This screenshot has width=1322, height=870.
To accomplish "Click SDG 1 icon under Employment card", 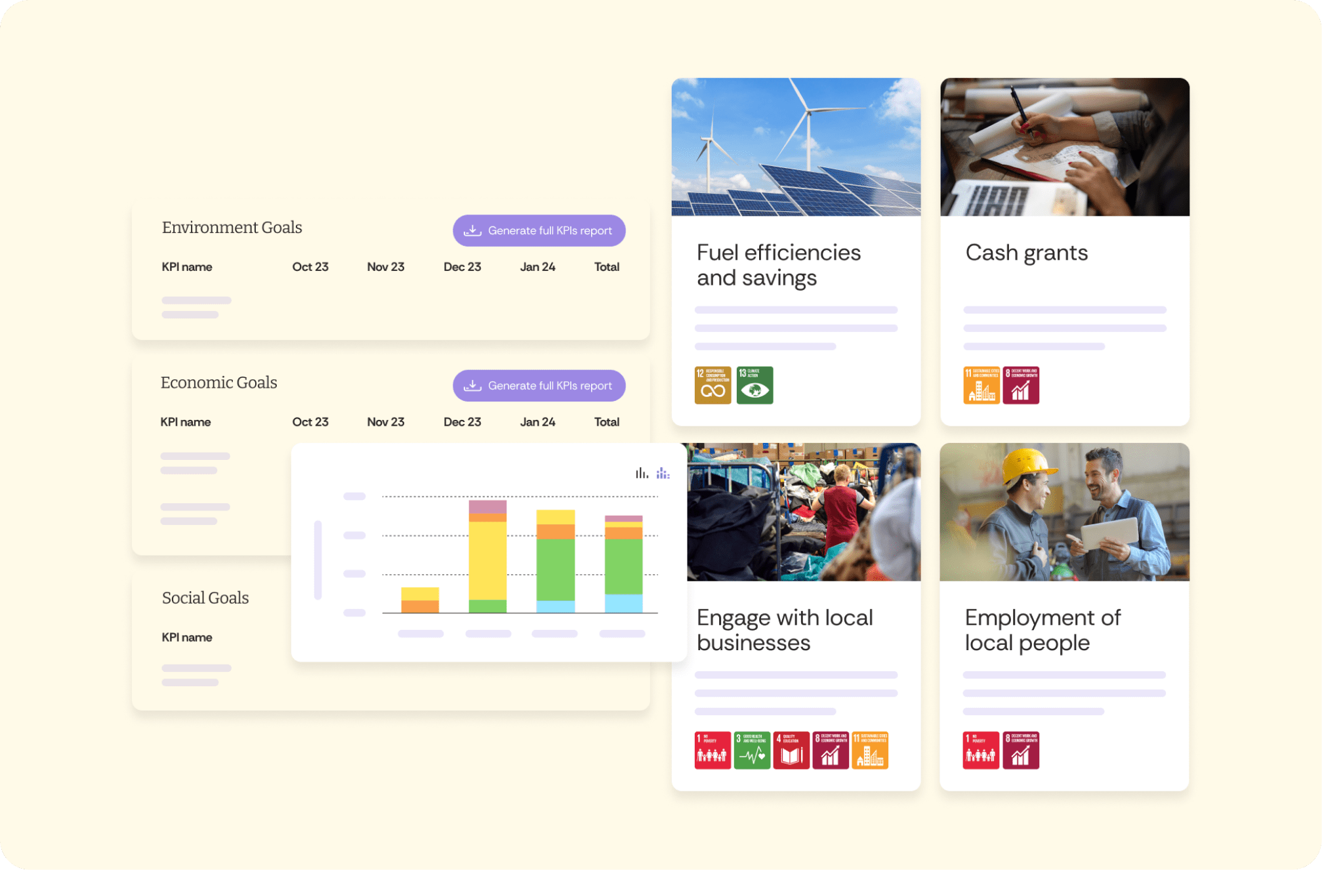I will tap(981, 750).
